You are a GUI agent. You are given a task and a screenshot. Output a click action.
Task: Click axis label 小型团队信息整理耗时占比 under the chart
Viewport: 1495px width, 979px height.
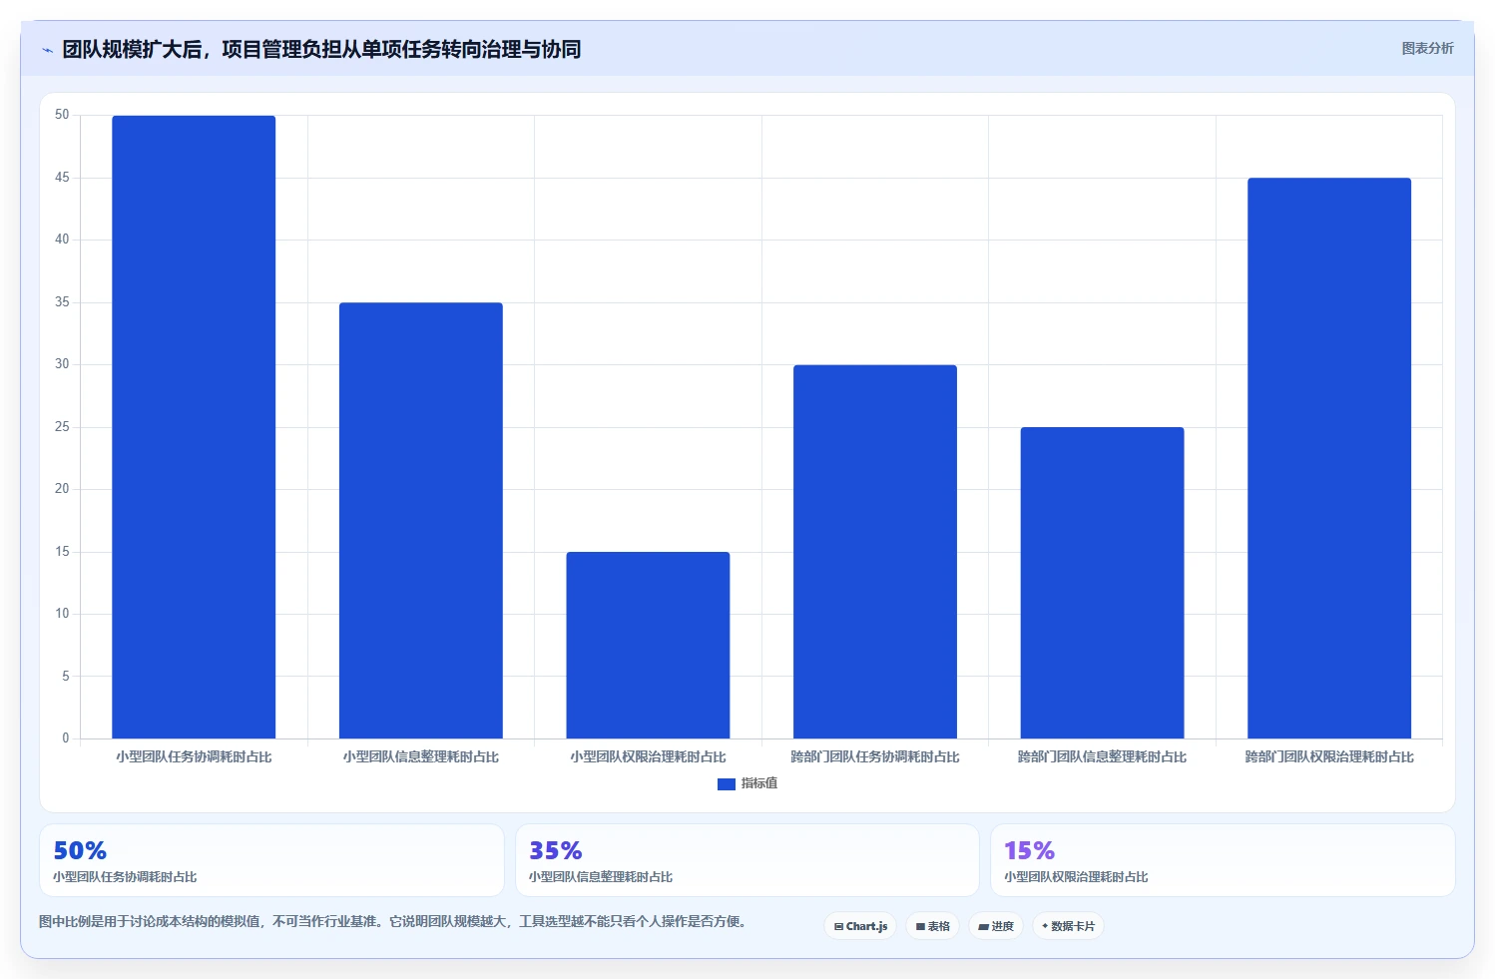[421, 757]
